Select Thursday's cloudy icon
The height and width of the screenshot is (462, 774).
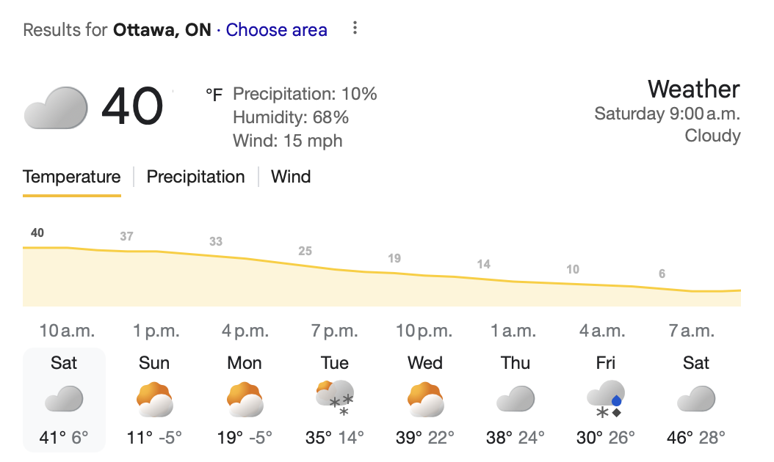516,399
